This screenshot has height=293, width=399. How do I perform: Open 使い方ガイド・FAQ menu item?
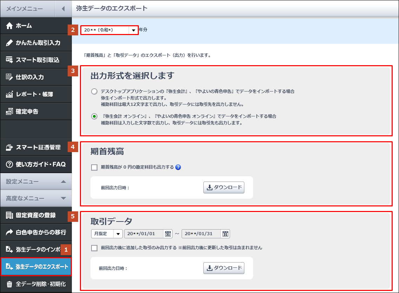[36, 165]
